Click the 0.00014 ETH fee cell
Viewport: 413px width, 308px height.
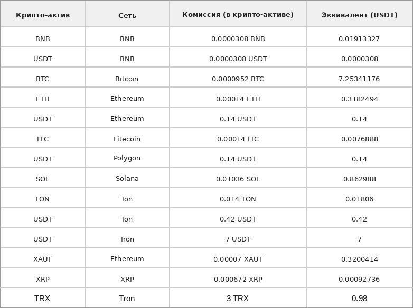238,99
